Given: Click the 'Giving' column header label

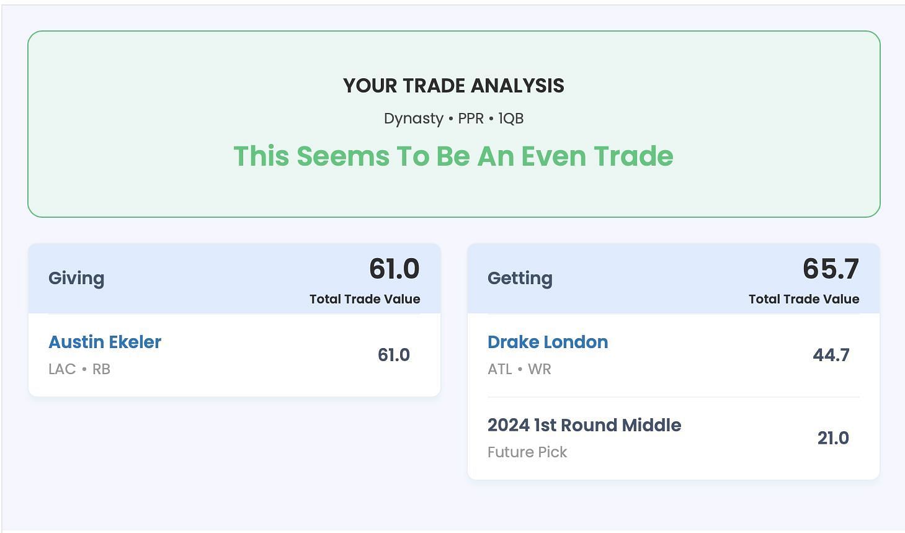Looking at the screenshot, I should point(76,278).
